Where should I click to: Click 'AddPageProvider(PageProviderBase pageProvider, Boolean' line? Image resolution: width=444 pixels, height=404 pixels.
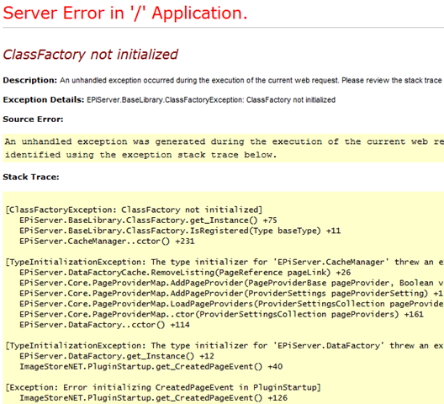(x=231, y=283)
